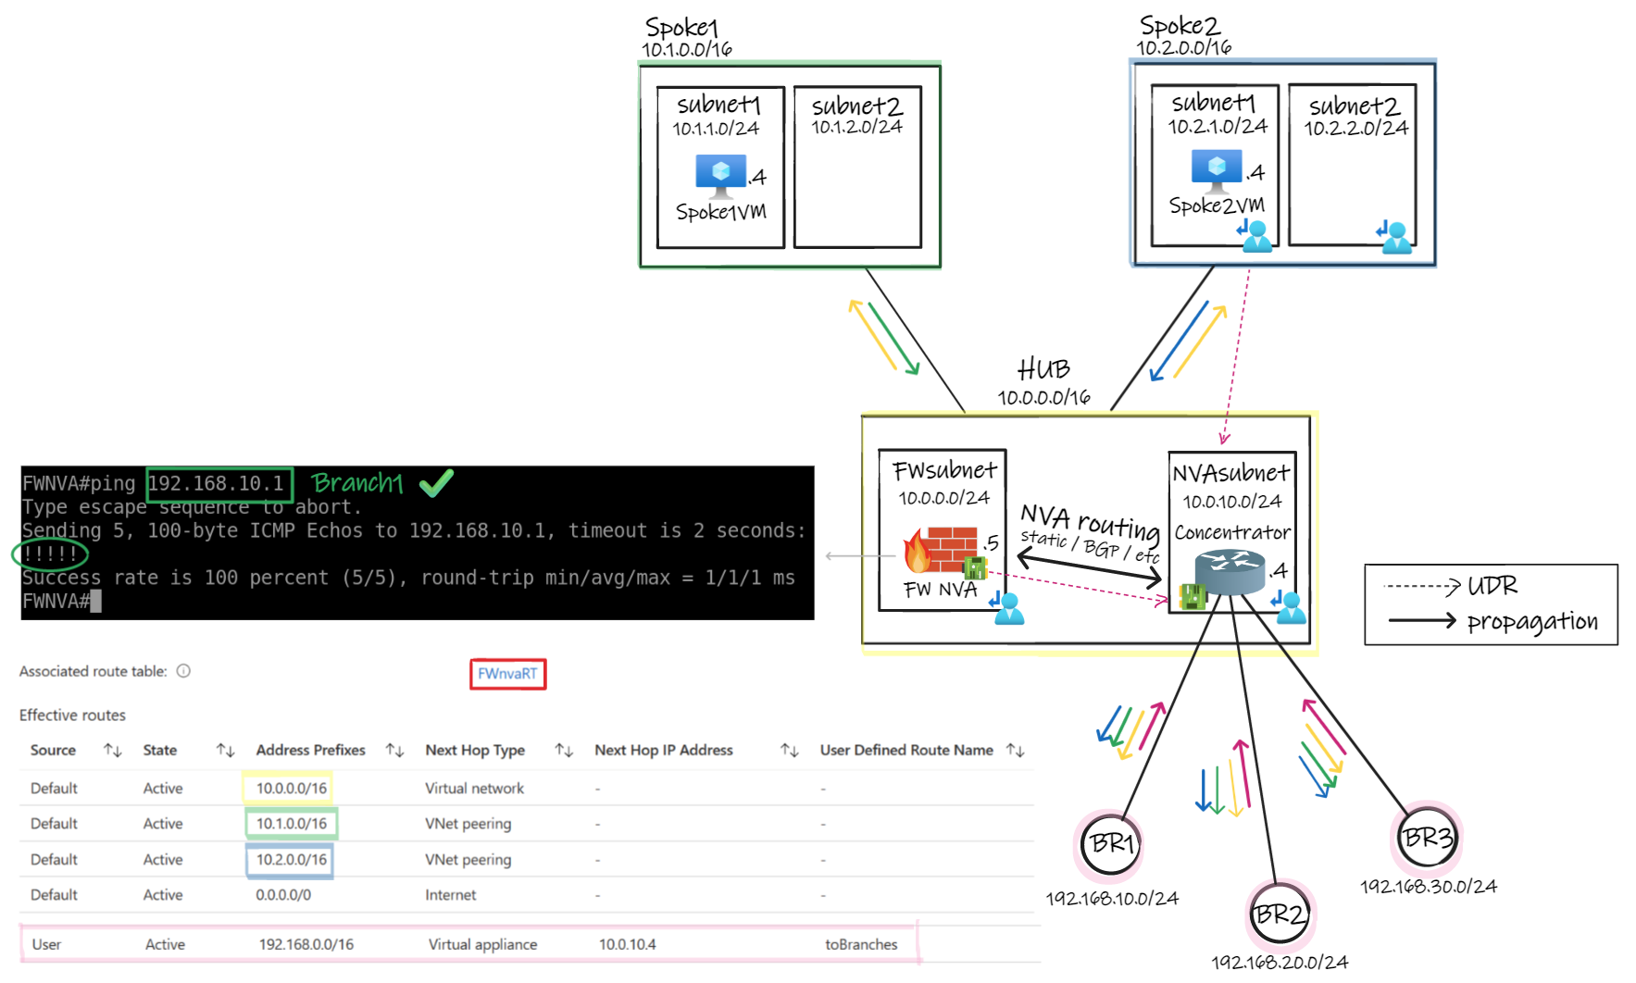Click the BR2 branch node
The width and height of the screenshot is (1636, 983).
click(x=1280, y=913)
